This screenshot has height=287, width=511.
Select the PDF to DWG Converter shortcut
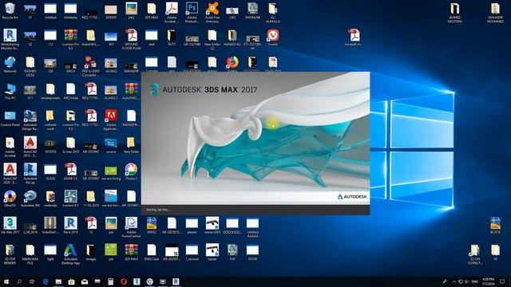click(90, 66)
